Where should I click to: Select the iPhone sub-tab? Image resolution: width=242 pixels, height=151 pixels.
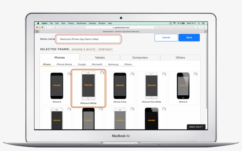(x=47, y=64)
